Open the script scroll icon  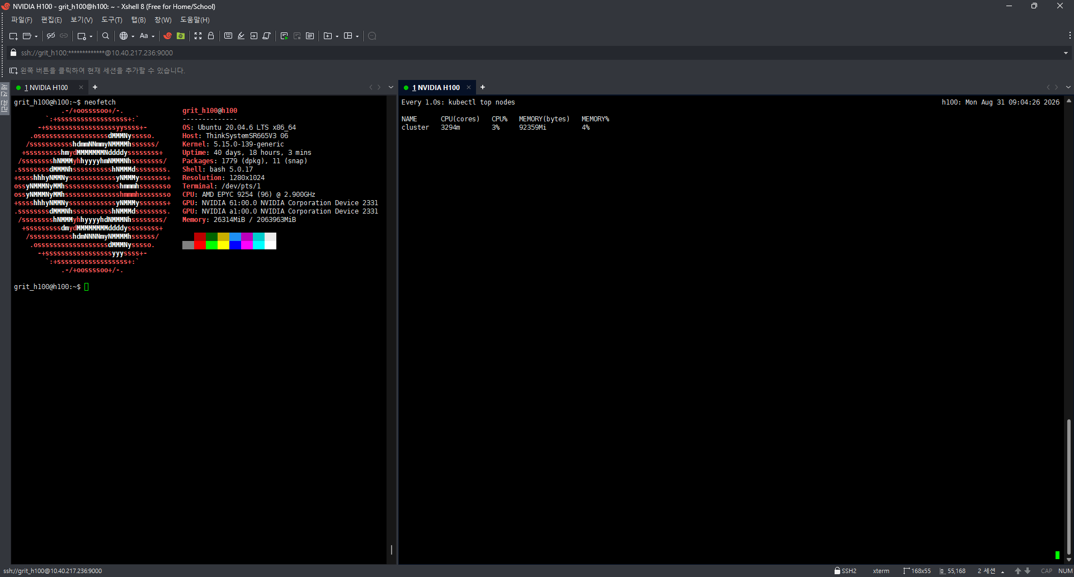(x=267, y=36)
